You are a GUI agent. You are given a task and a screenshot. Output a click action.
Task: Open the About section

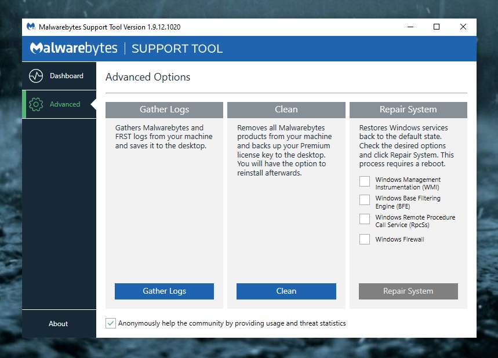point(59,324)
